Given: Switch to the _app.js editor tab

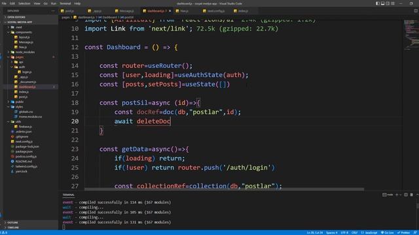Looking at the screenshot, I should [97, 11].
